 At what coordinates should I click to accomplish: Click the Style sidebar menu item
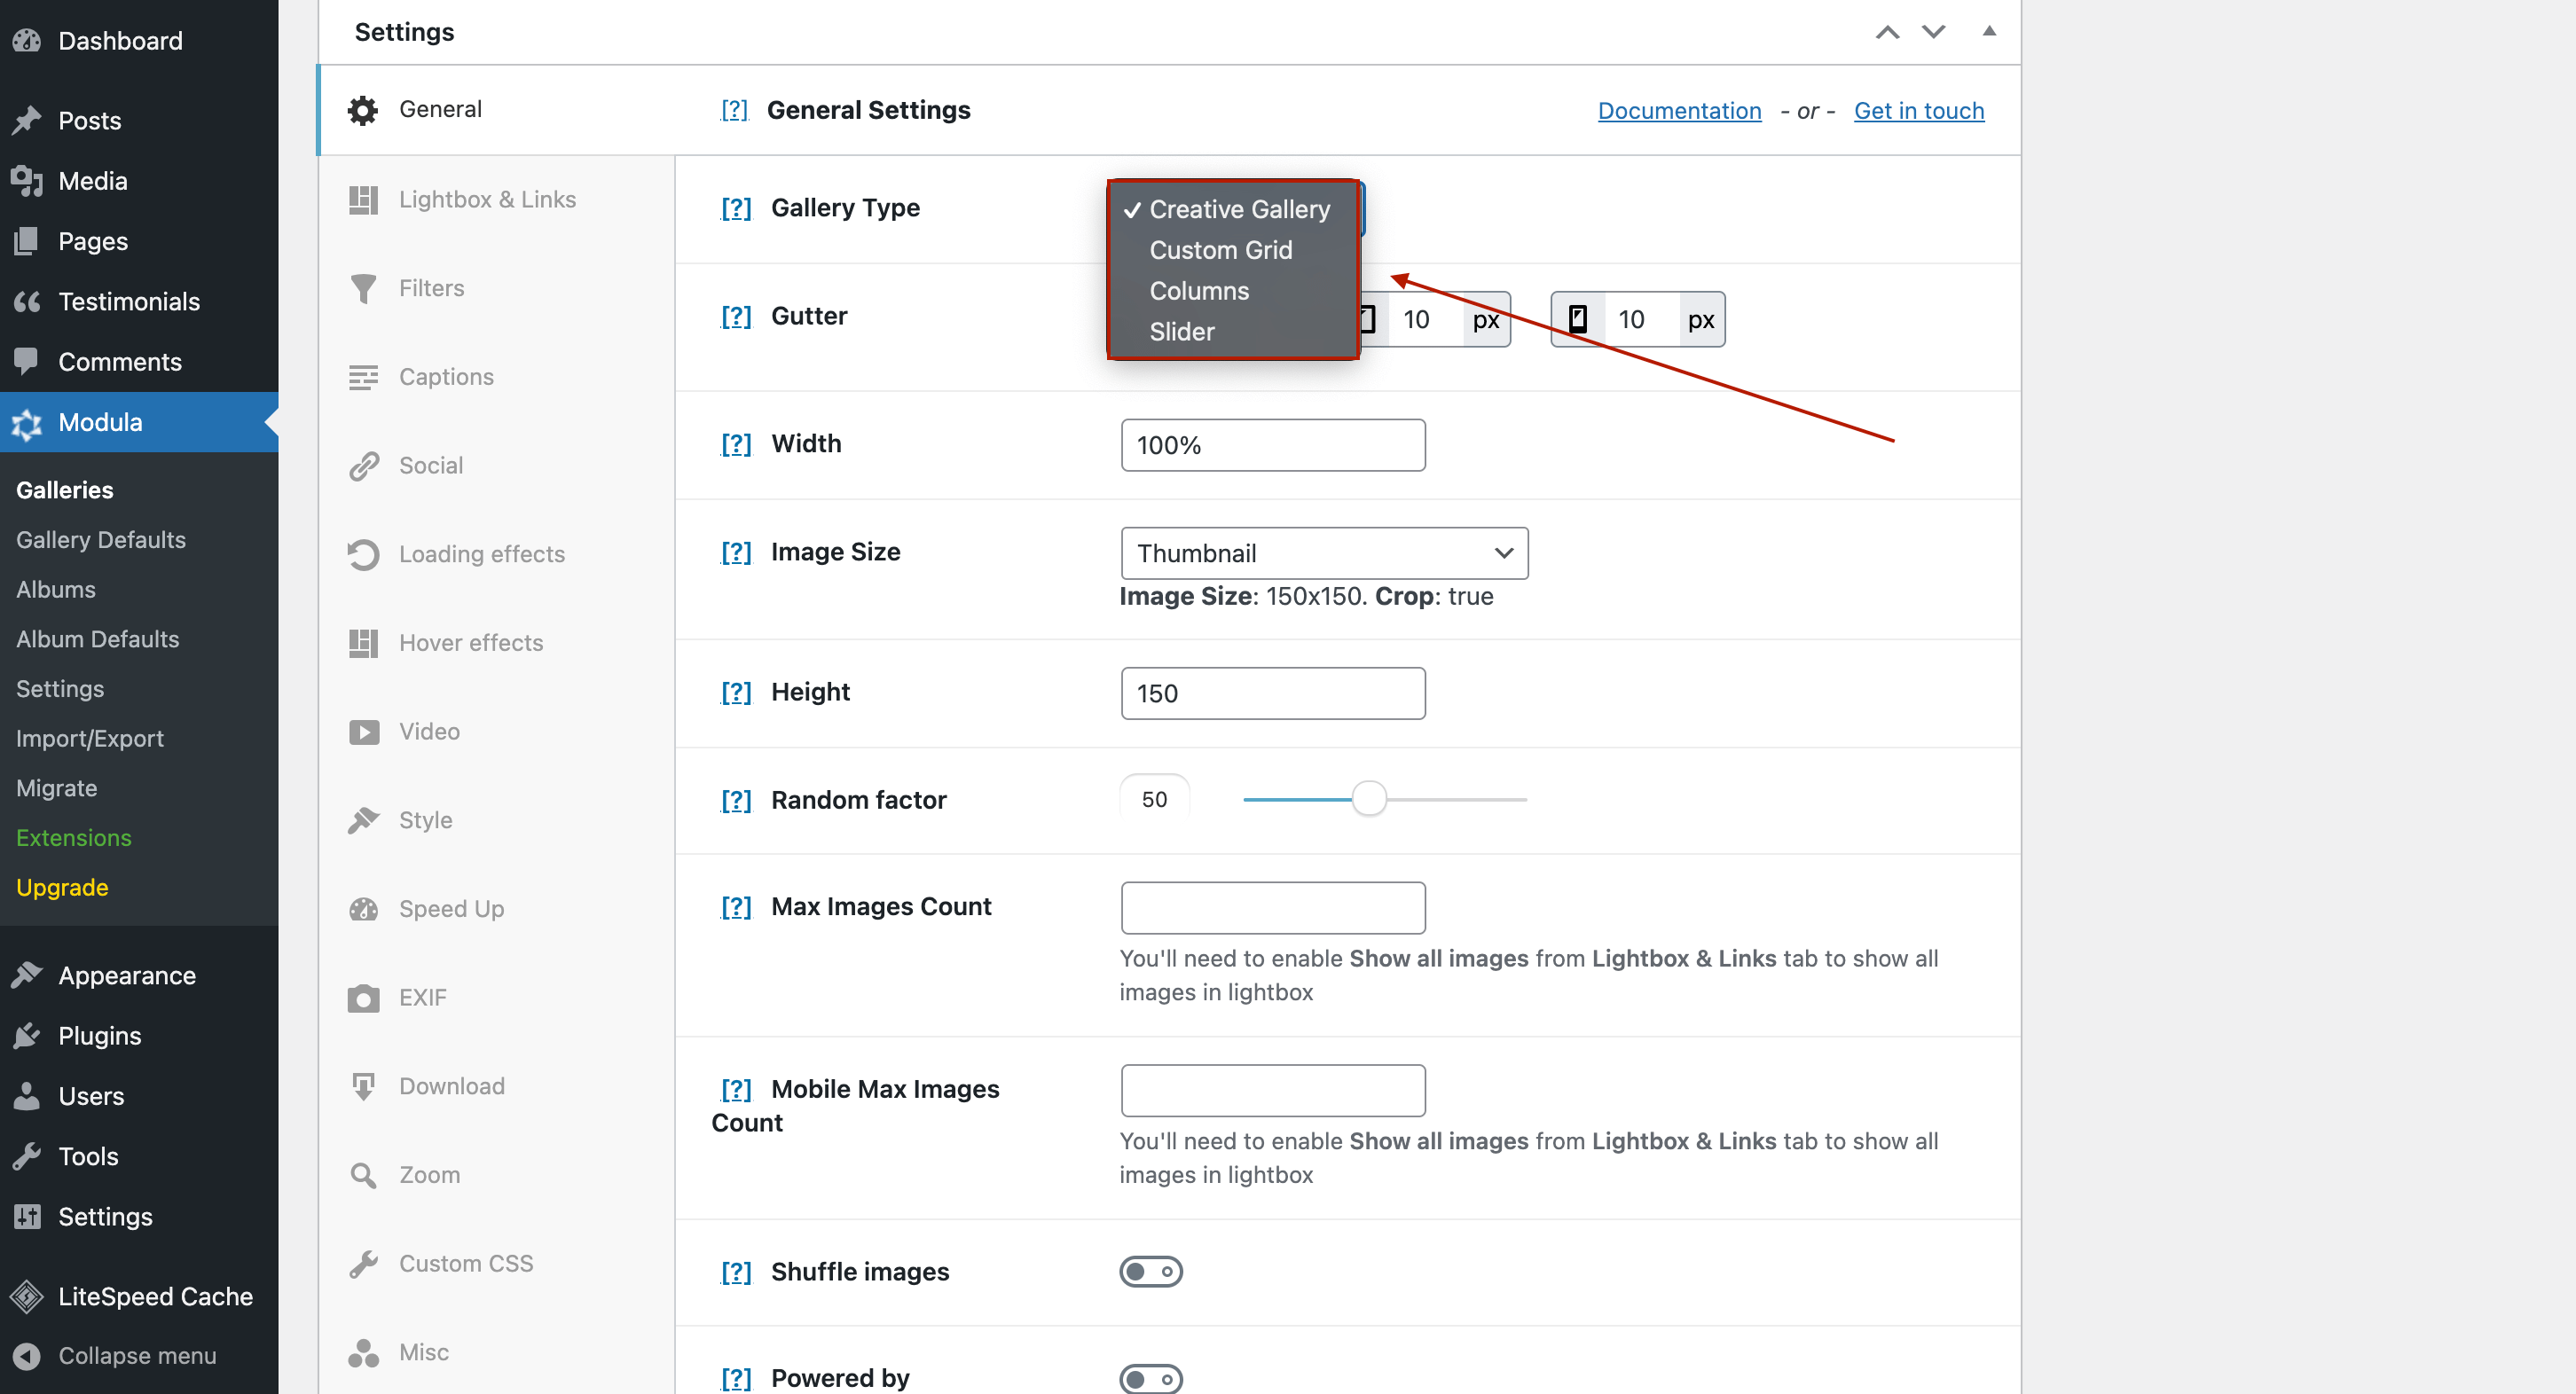pyautogui.click(x=424, y=818)
